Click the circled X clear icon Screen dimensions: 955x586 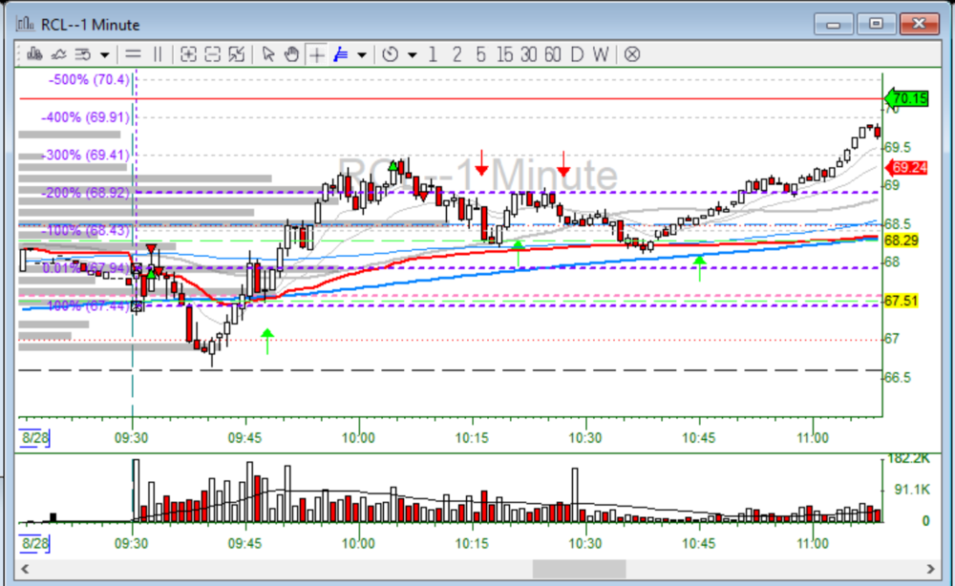pos(631,54)
